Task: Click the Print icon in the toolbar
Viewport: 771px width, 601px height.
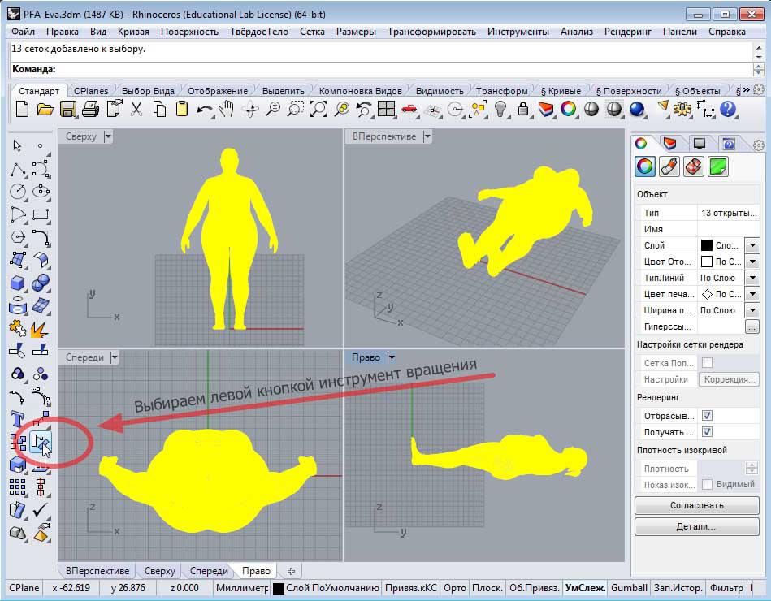Action: click(x=91, y=109)
